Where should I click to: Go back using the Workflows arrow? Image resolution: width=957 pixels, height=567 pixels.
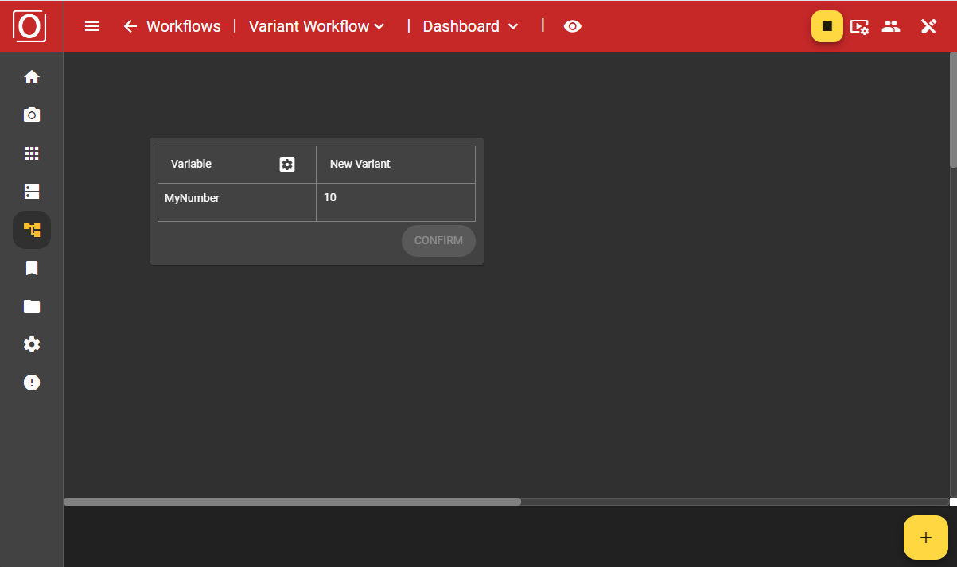coord(130,26)
